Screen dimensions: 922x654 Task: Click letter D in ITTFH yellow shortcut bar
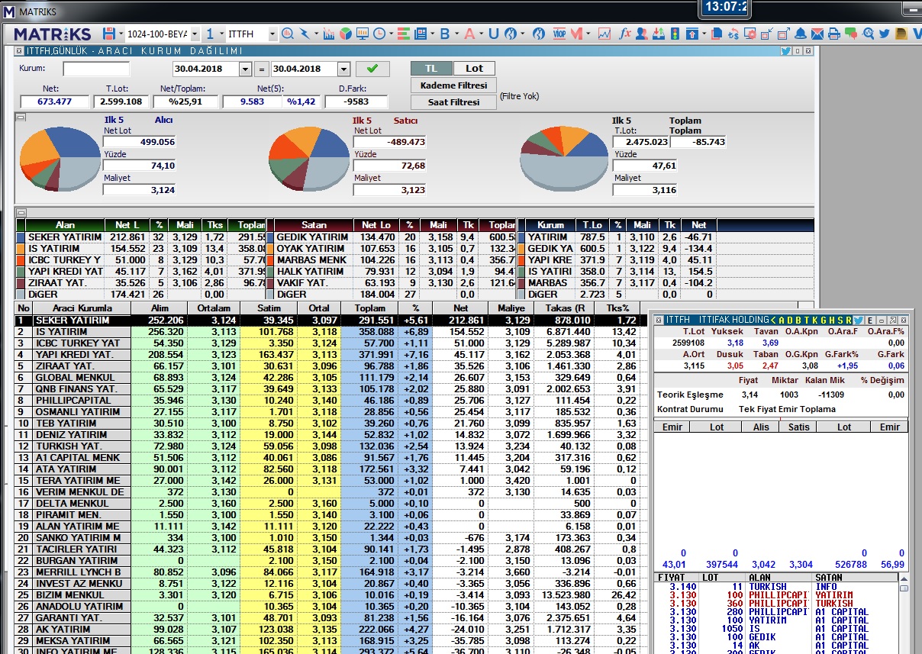pos(791,320)
